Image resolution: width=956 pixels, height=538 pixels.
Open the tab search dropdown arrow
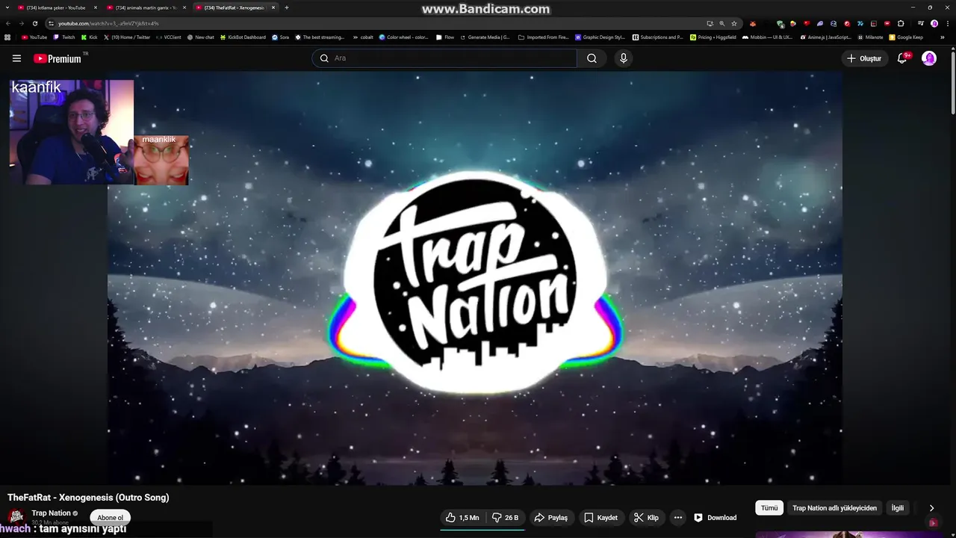coord(7,7)
